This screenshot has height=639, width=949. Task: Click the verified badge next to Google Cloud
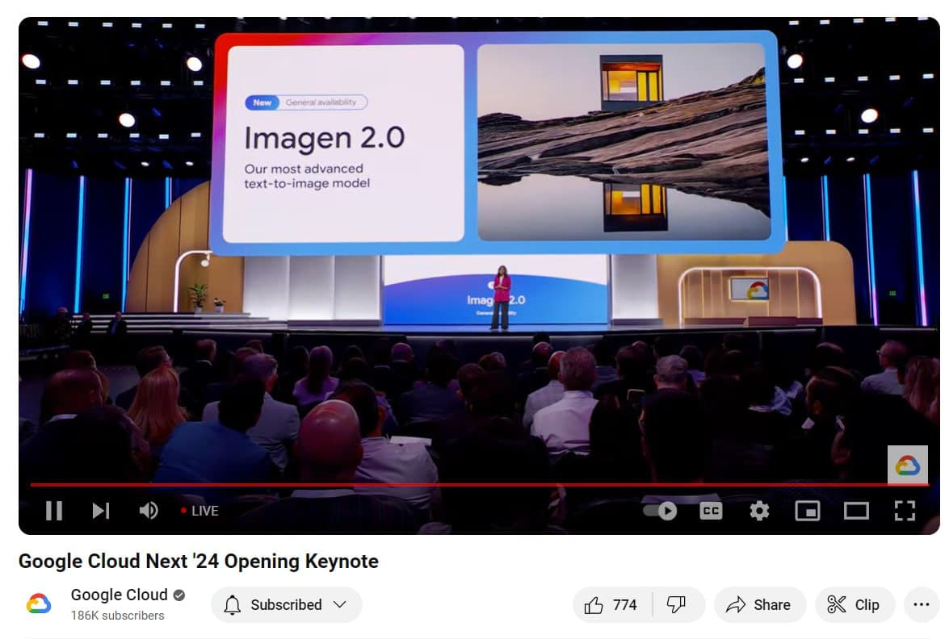coord(179,595)
